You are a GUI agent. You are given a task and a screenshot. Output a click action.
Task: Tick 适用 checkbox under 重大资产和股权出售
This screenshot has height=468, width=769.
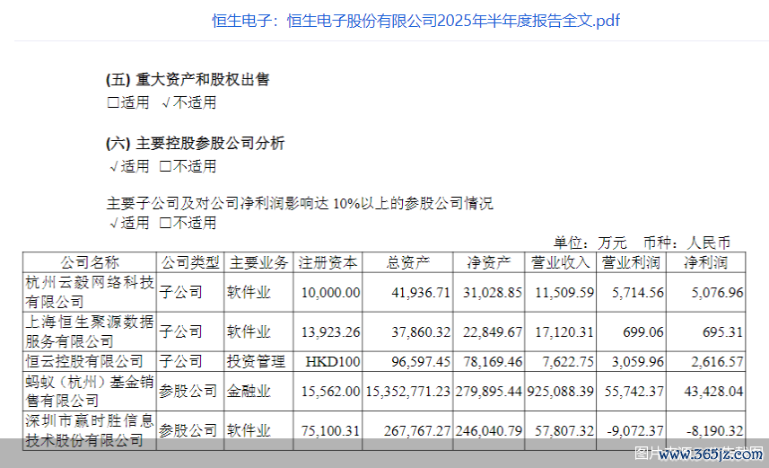coord(113,103)
